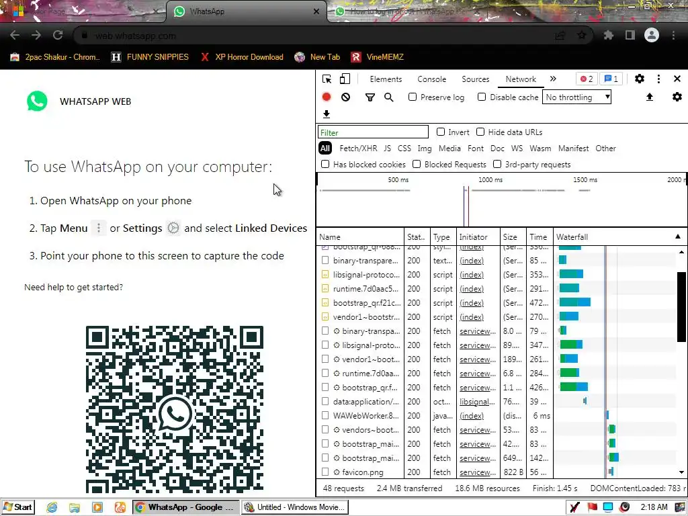The width and height of the screenshot is (688, 516).
Task: Click the WhatsApp logo in page header
Action: (x=37, y=101)
